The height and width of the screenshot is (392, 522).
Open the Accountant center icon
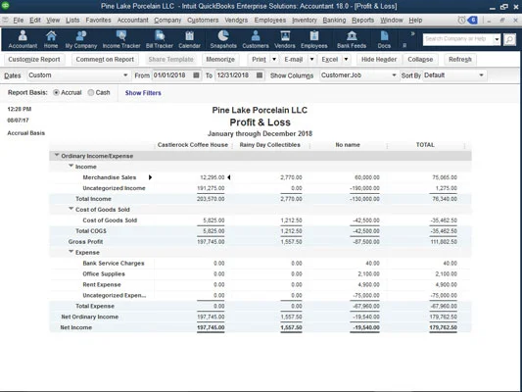click(x=23, y=39)
